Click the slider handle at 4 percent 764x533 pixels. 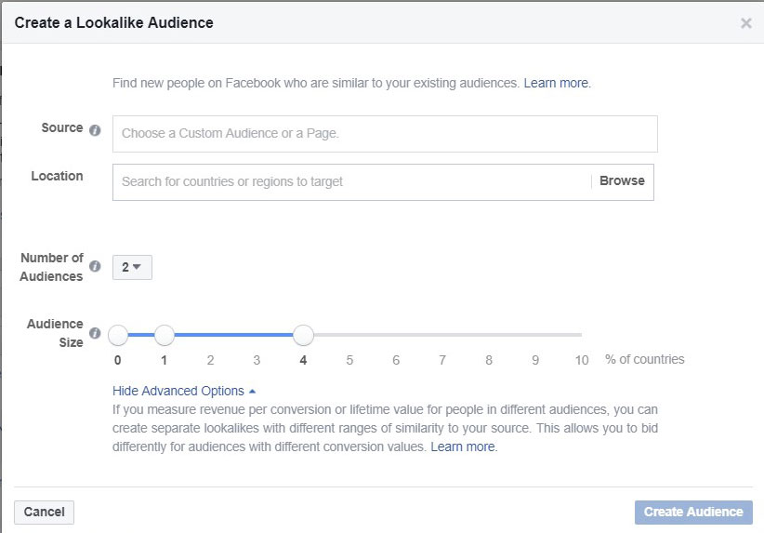(x=304, y=335)
